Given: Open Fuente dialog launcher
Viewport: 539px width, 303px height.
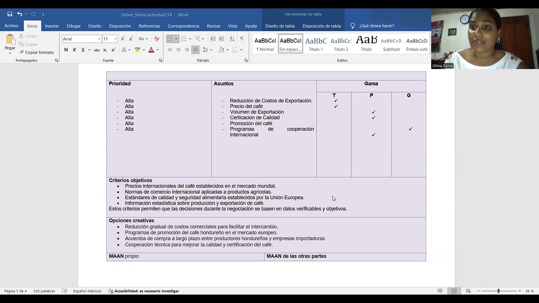Looking at the screenshot, I should [160, 61].
